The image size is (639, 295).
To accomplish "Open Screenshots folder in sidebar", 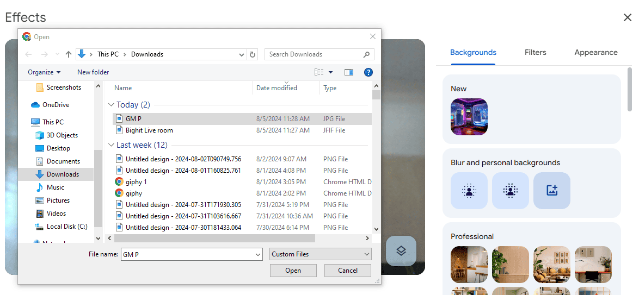I will (58, 87).
